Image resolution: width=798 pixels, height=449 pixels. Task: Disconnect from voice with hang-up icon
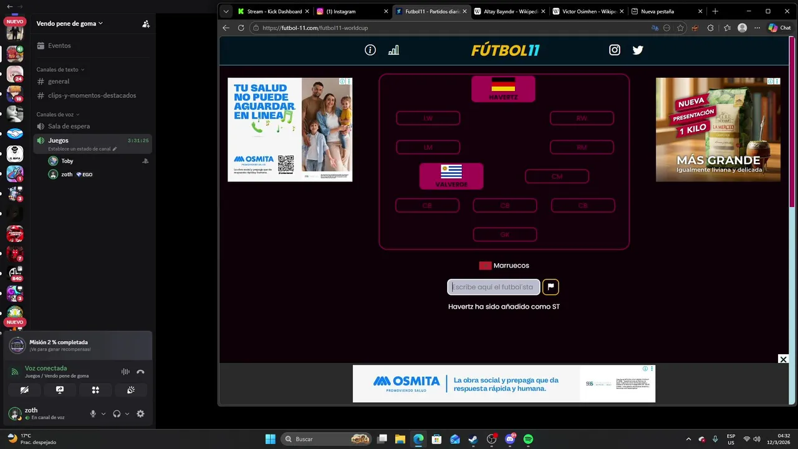pyautogui.click(x=140, y=372)
